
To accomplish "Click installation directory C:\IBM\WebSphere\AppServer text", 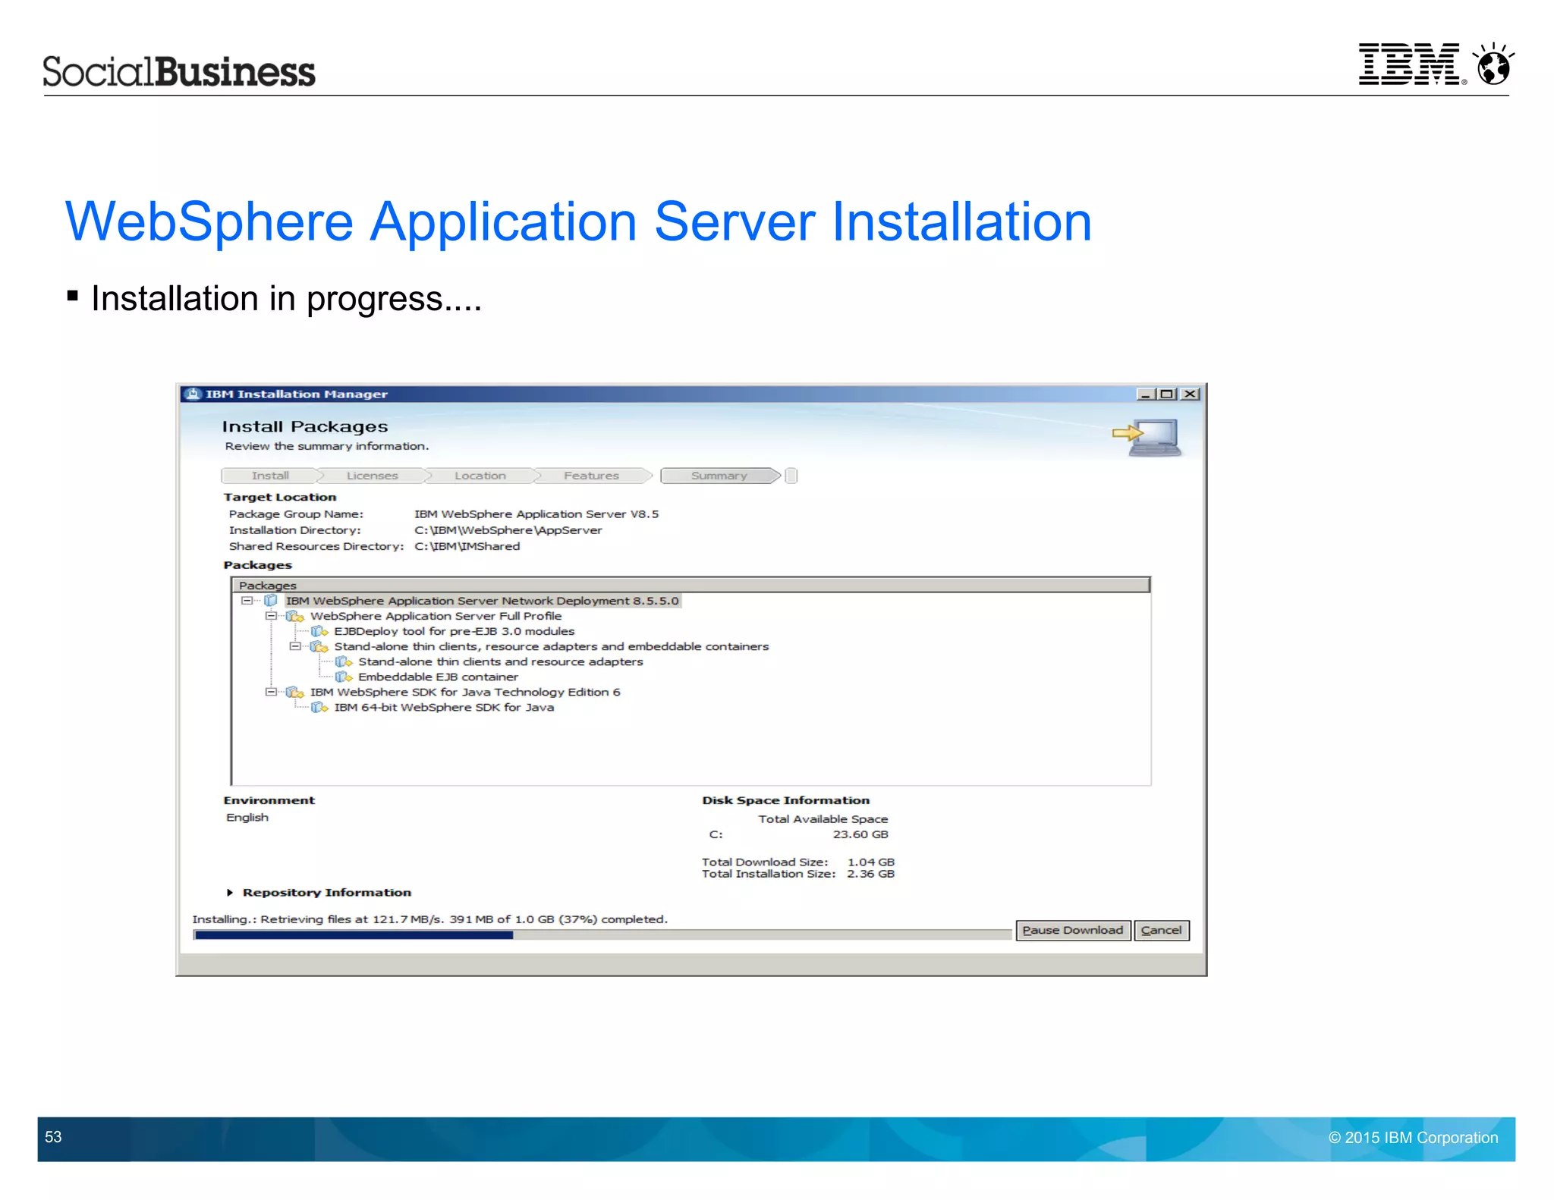I will click(x=508, y=530).
